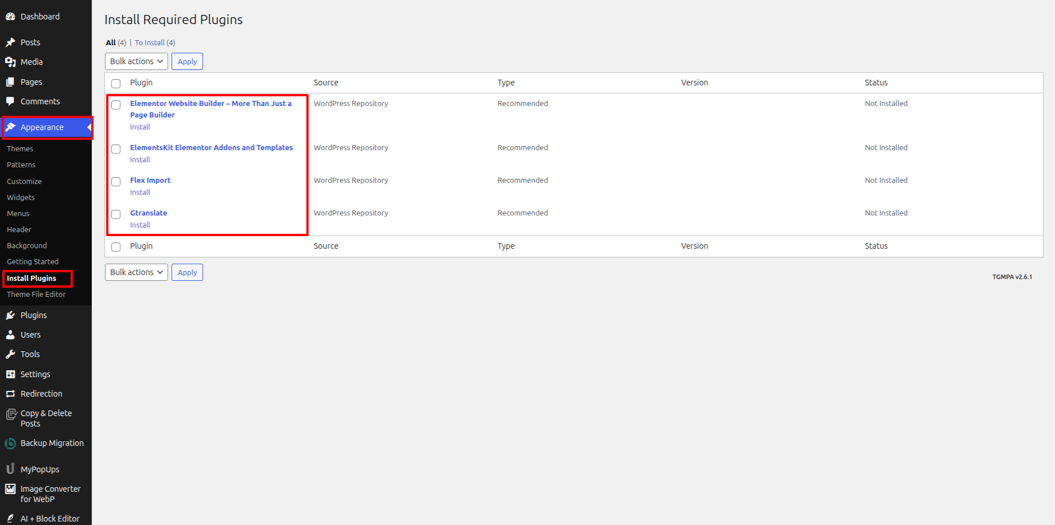Click the Users person icon
The width and height of the screenshot is (1055, 525).
[x=10, y=335]
